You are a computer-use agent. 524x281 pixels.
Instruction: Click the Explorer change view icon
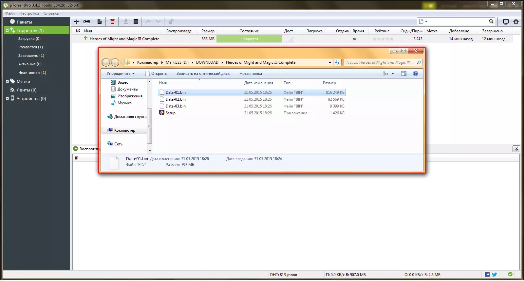pyautogui.click(x=386, y=74)
